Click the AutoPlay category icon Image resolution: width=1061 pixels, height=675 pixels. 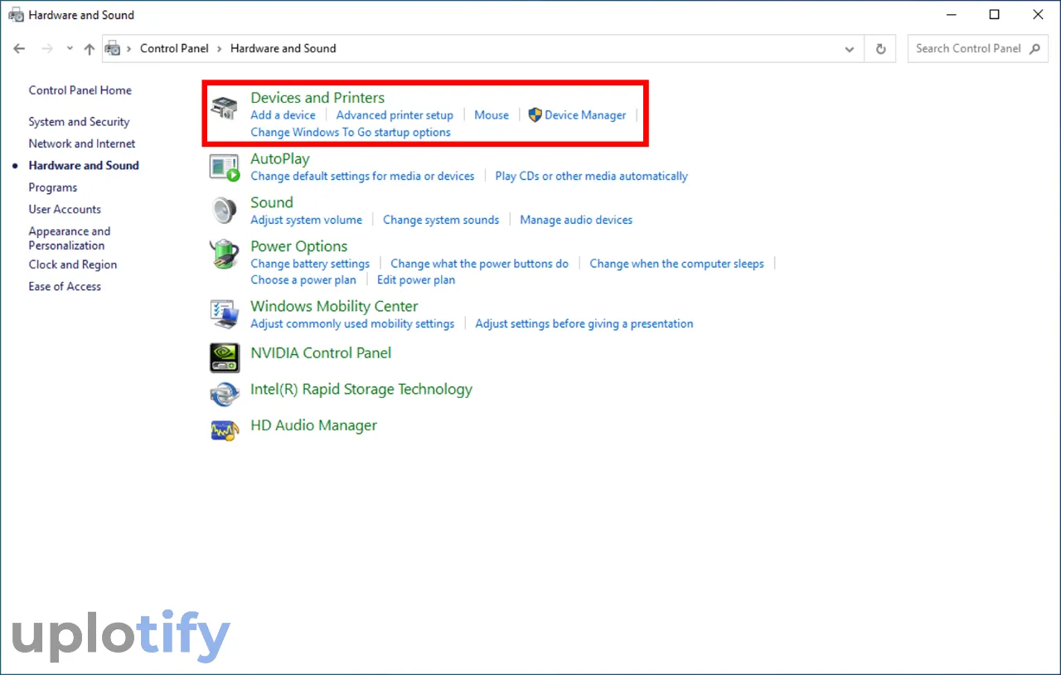[x=224, y=168]
